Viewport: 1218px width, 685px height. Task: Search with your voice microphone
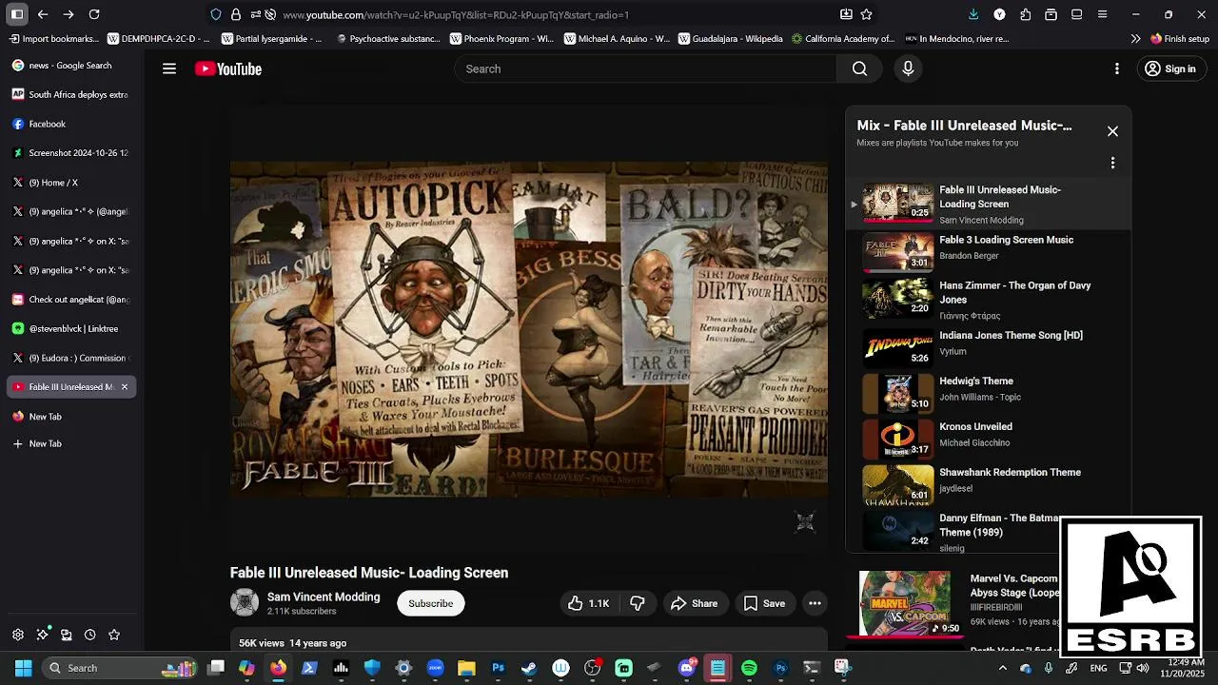[908, 68]
